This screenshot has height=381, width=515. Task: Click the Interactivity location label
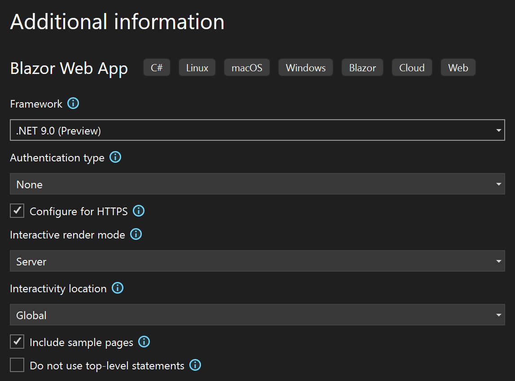click(x=58, y=289)
